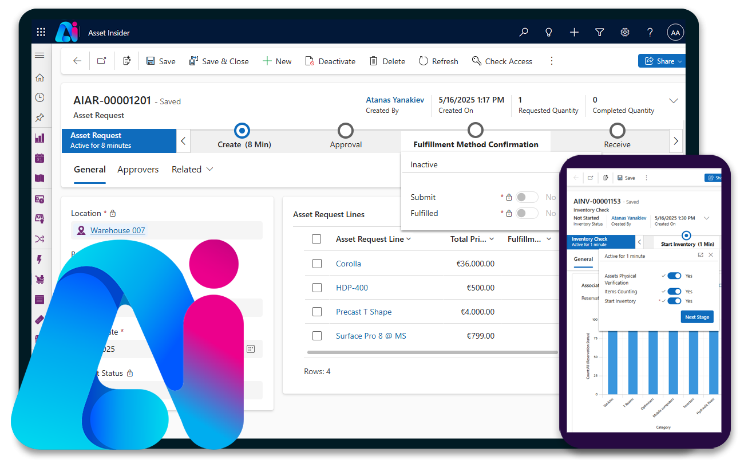Image resolution: width=744 pixels, height=475 pixels.
Task: Open the Fulfillm... column dropdown
Action: click(x=549, y=239)
